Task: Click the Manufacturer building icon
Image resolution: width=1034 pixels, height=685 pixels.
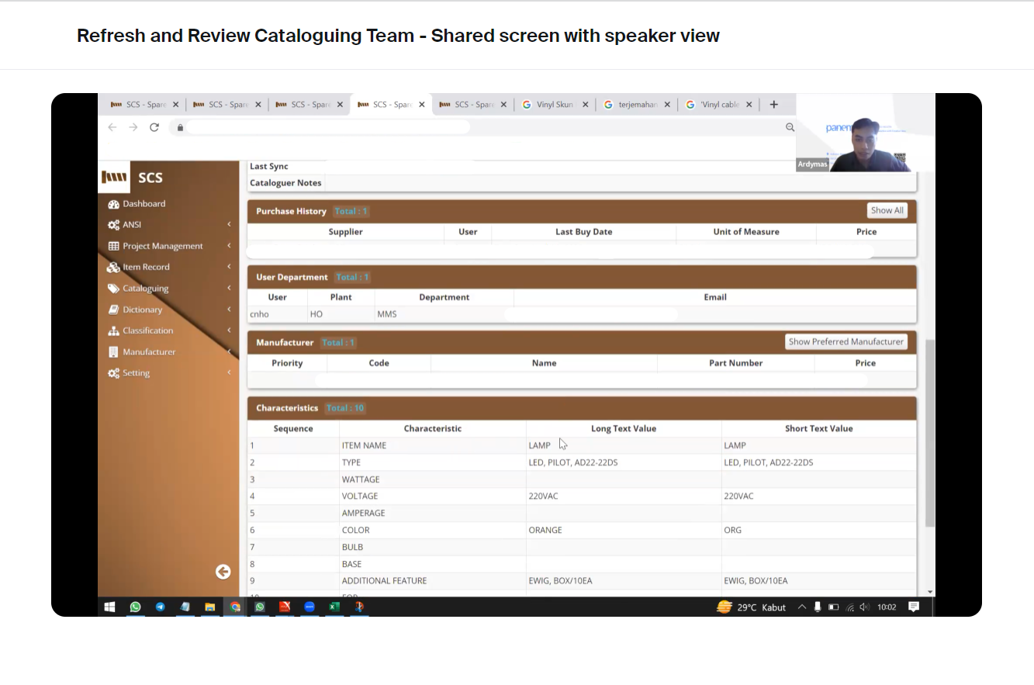Action: click(114, 351)
